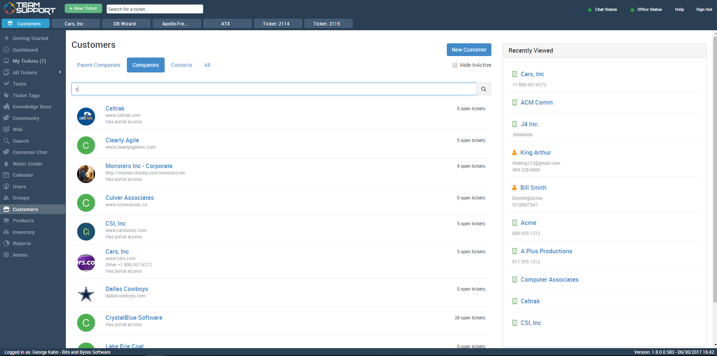Click King Arthur's orange contact icon
The width and height of the screenshot is (717, 356).
coord(515,152)
